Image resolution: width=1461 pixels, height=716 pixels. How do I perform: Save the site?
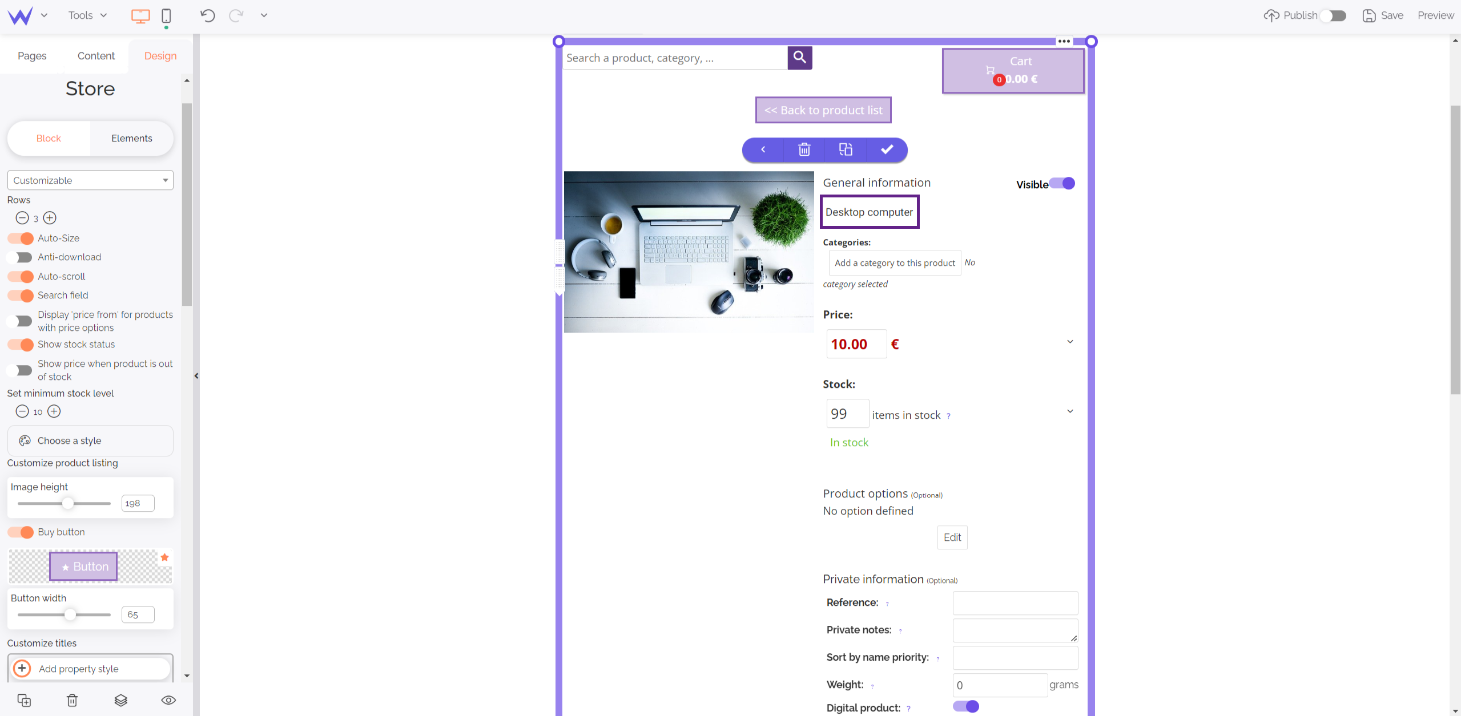(1383, 15)
